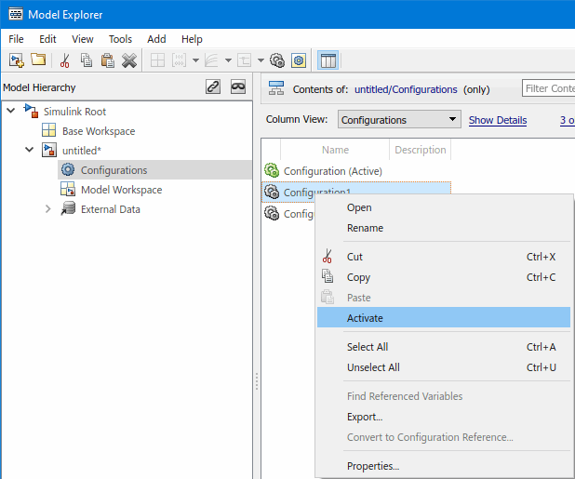This screenshot has width=575, height=479.
Task: Click the Open folder toolbar icon
Action: [38, 60]
